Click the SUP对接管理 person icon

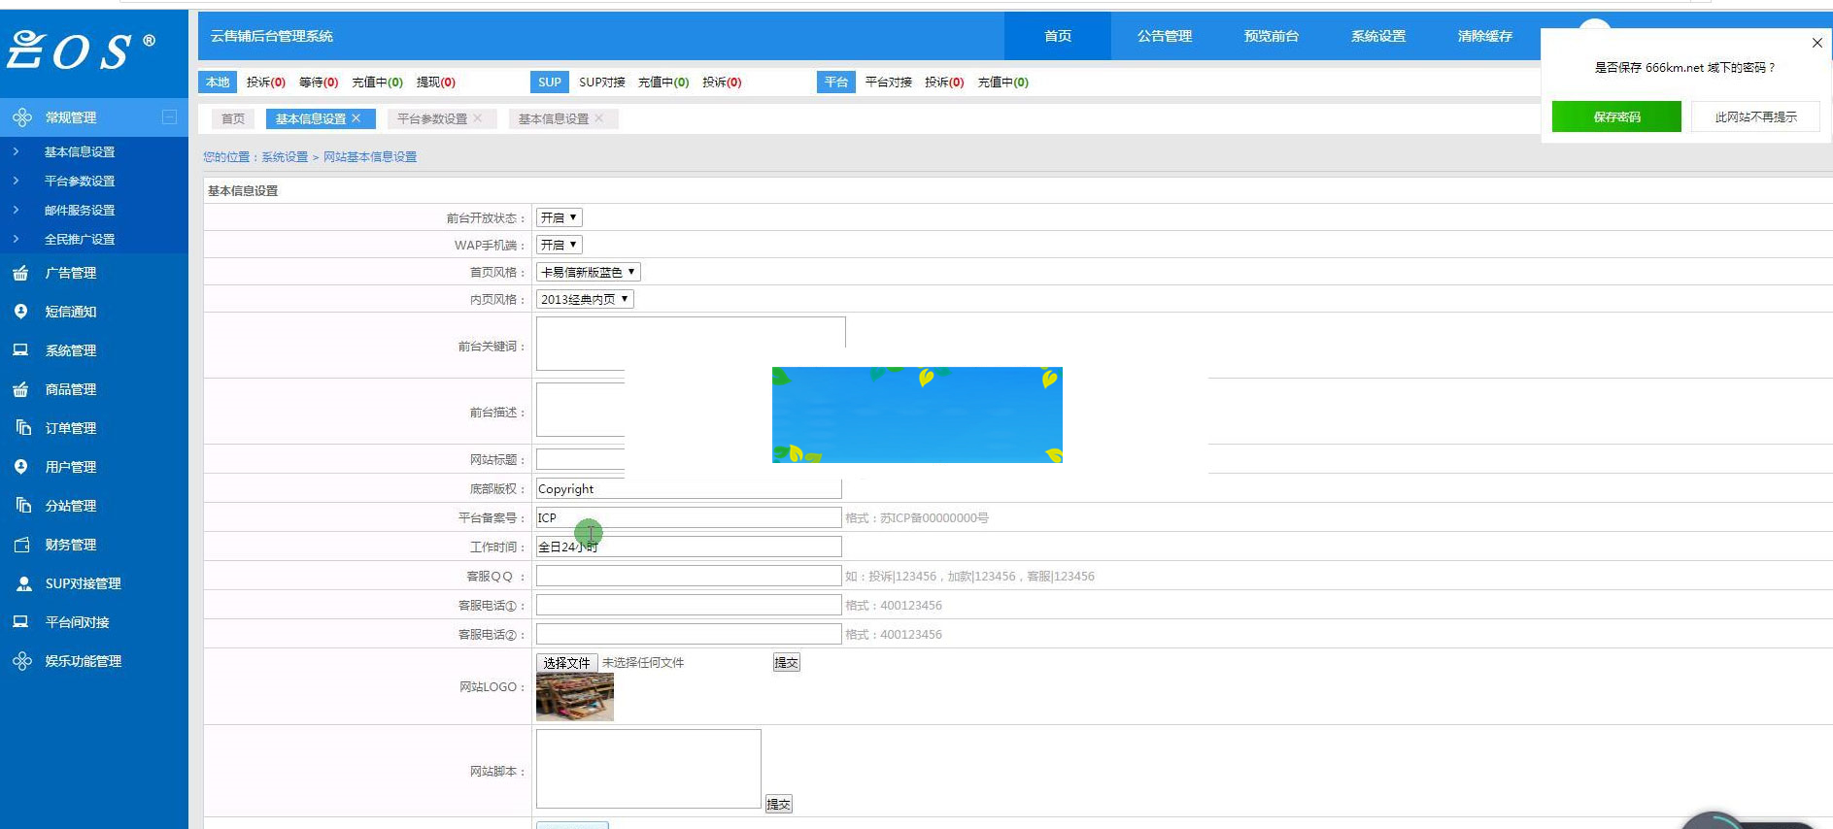point(23,583)
